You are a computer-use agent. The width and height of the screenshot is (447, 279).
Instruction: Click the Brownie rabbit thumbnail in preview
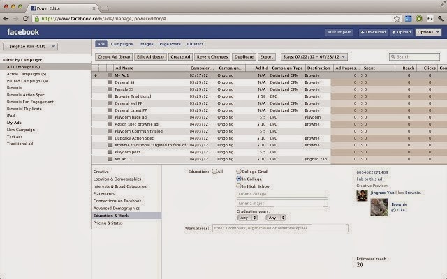click(x=379, y=207)
